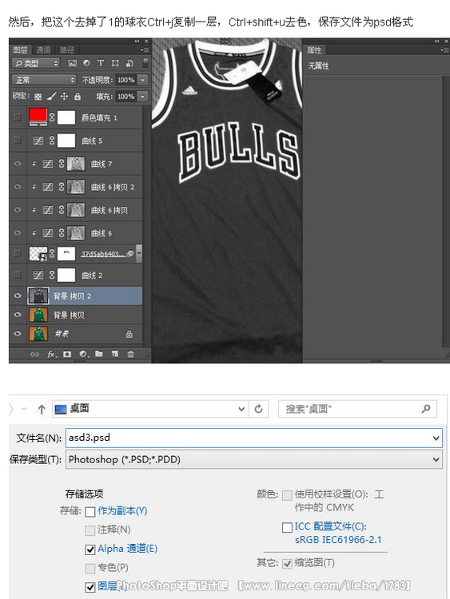Click the file name field containing asd3.psd
Image resolution: width=450 pixels, height=599 pixels.
[x=254, y=438]
